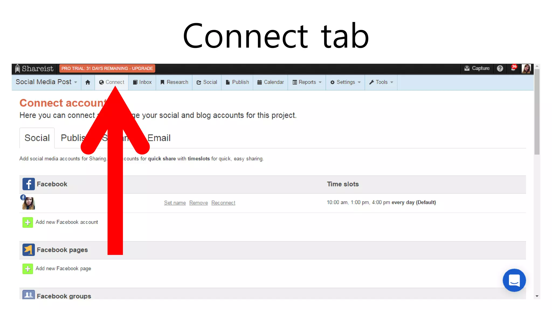This screenshot has width=552, height=310.
Task: Click the Capture button
Action: coord(477,68)
